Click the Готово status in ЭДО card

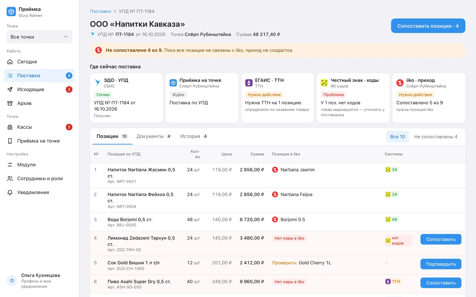103,95
